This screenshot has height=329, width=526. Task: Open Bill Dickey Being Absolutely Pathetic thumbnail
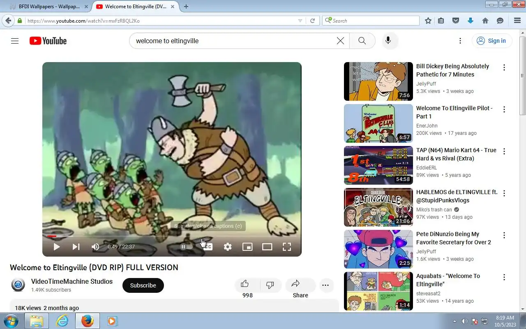[x=378, y=81]
